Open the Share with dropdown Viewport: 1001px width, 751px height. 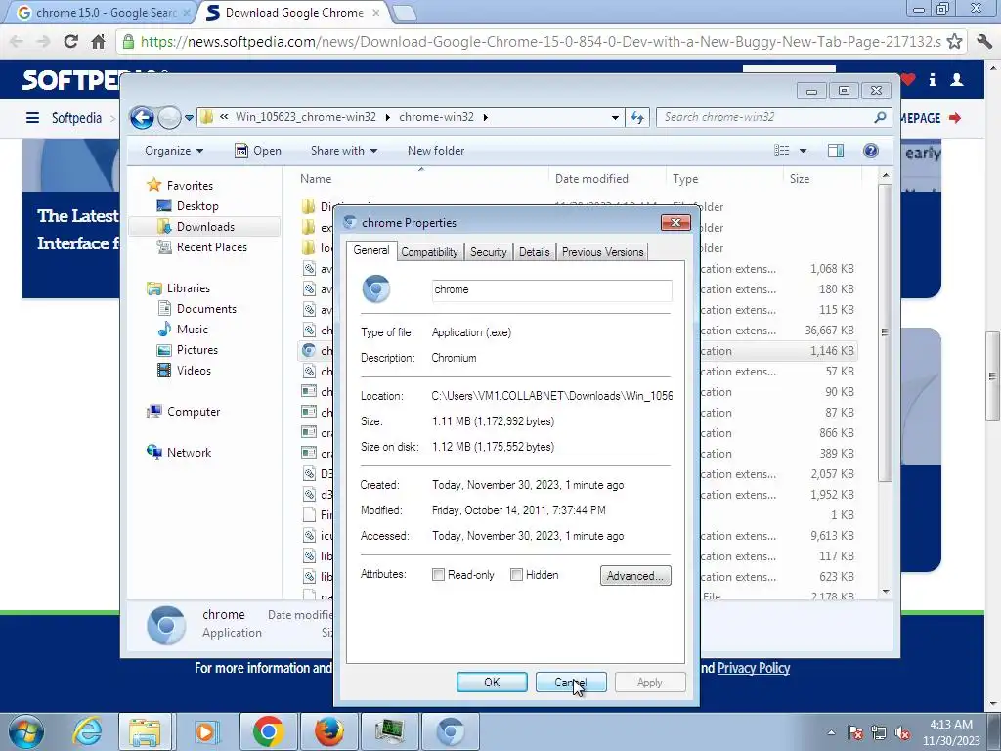pos(344,151)
